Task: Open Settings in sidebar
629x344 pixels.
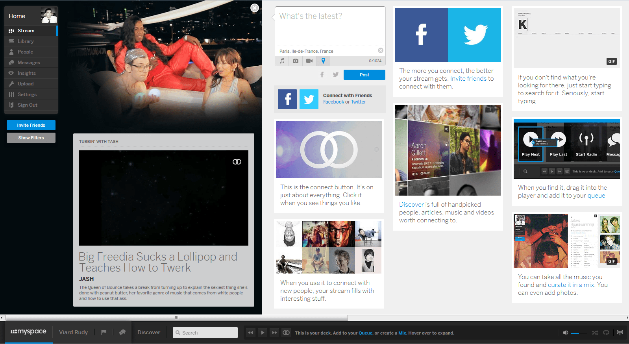Action: (31, 94)
